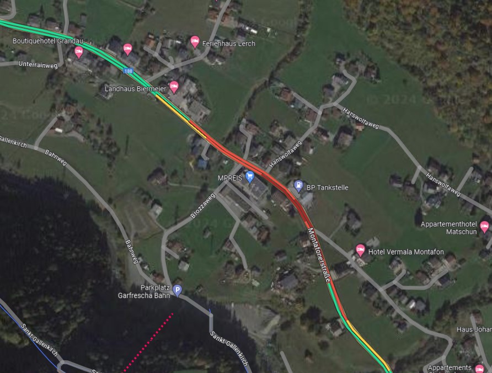Select the Haus Johan label at right edge

(474, 329)
